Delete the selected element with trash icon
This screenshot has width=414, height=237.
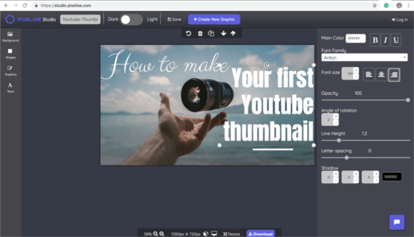click(x=200, y=33)
